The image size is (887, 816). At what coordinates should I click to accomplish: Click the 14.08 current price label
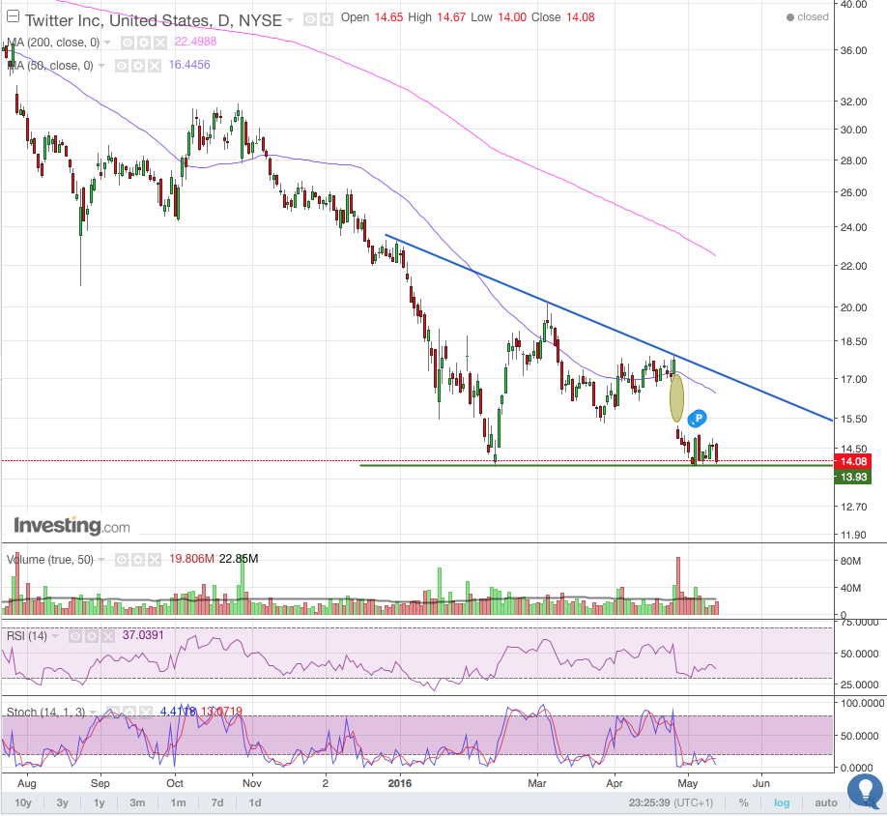pos(853,461)
